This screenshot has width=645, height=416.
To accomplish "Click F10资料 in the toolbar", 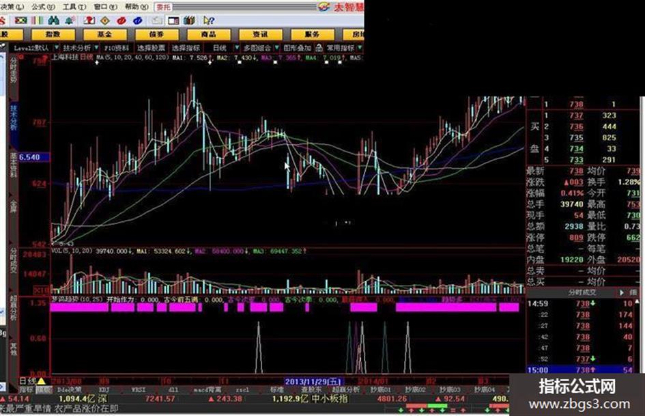I will pos(117,48).
